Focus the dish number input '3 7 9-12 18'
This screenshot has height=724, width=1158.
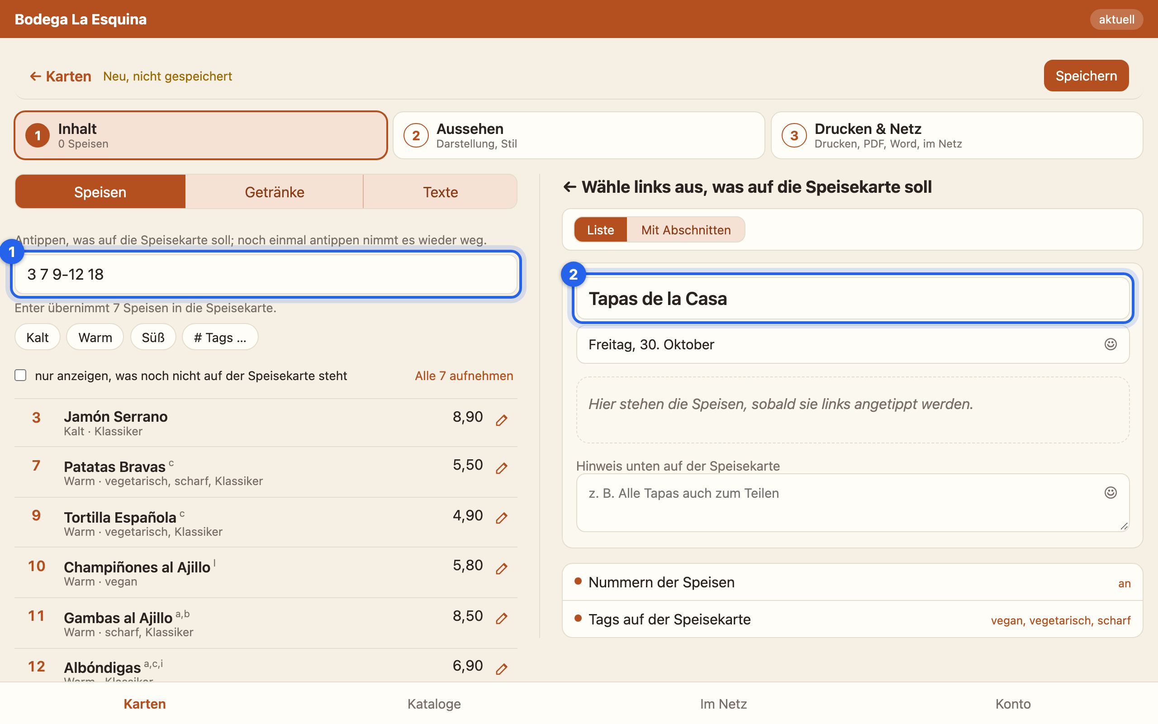point(266,274)
